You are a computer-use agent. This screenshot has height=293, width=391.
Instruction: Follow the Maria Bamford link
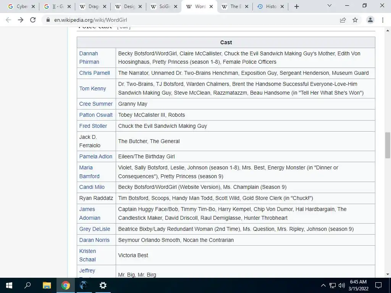click(x=89, y=172)
